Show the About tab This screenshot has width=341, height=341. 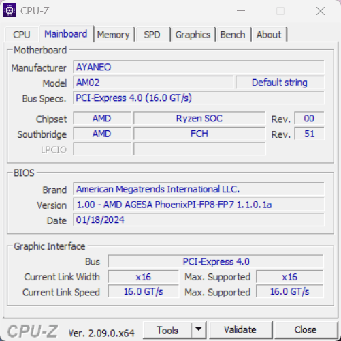pos(269,35)
